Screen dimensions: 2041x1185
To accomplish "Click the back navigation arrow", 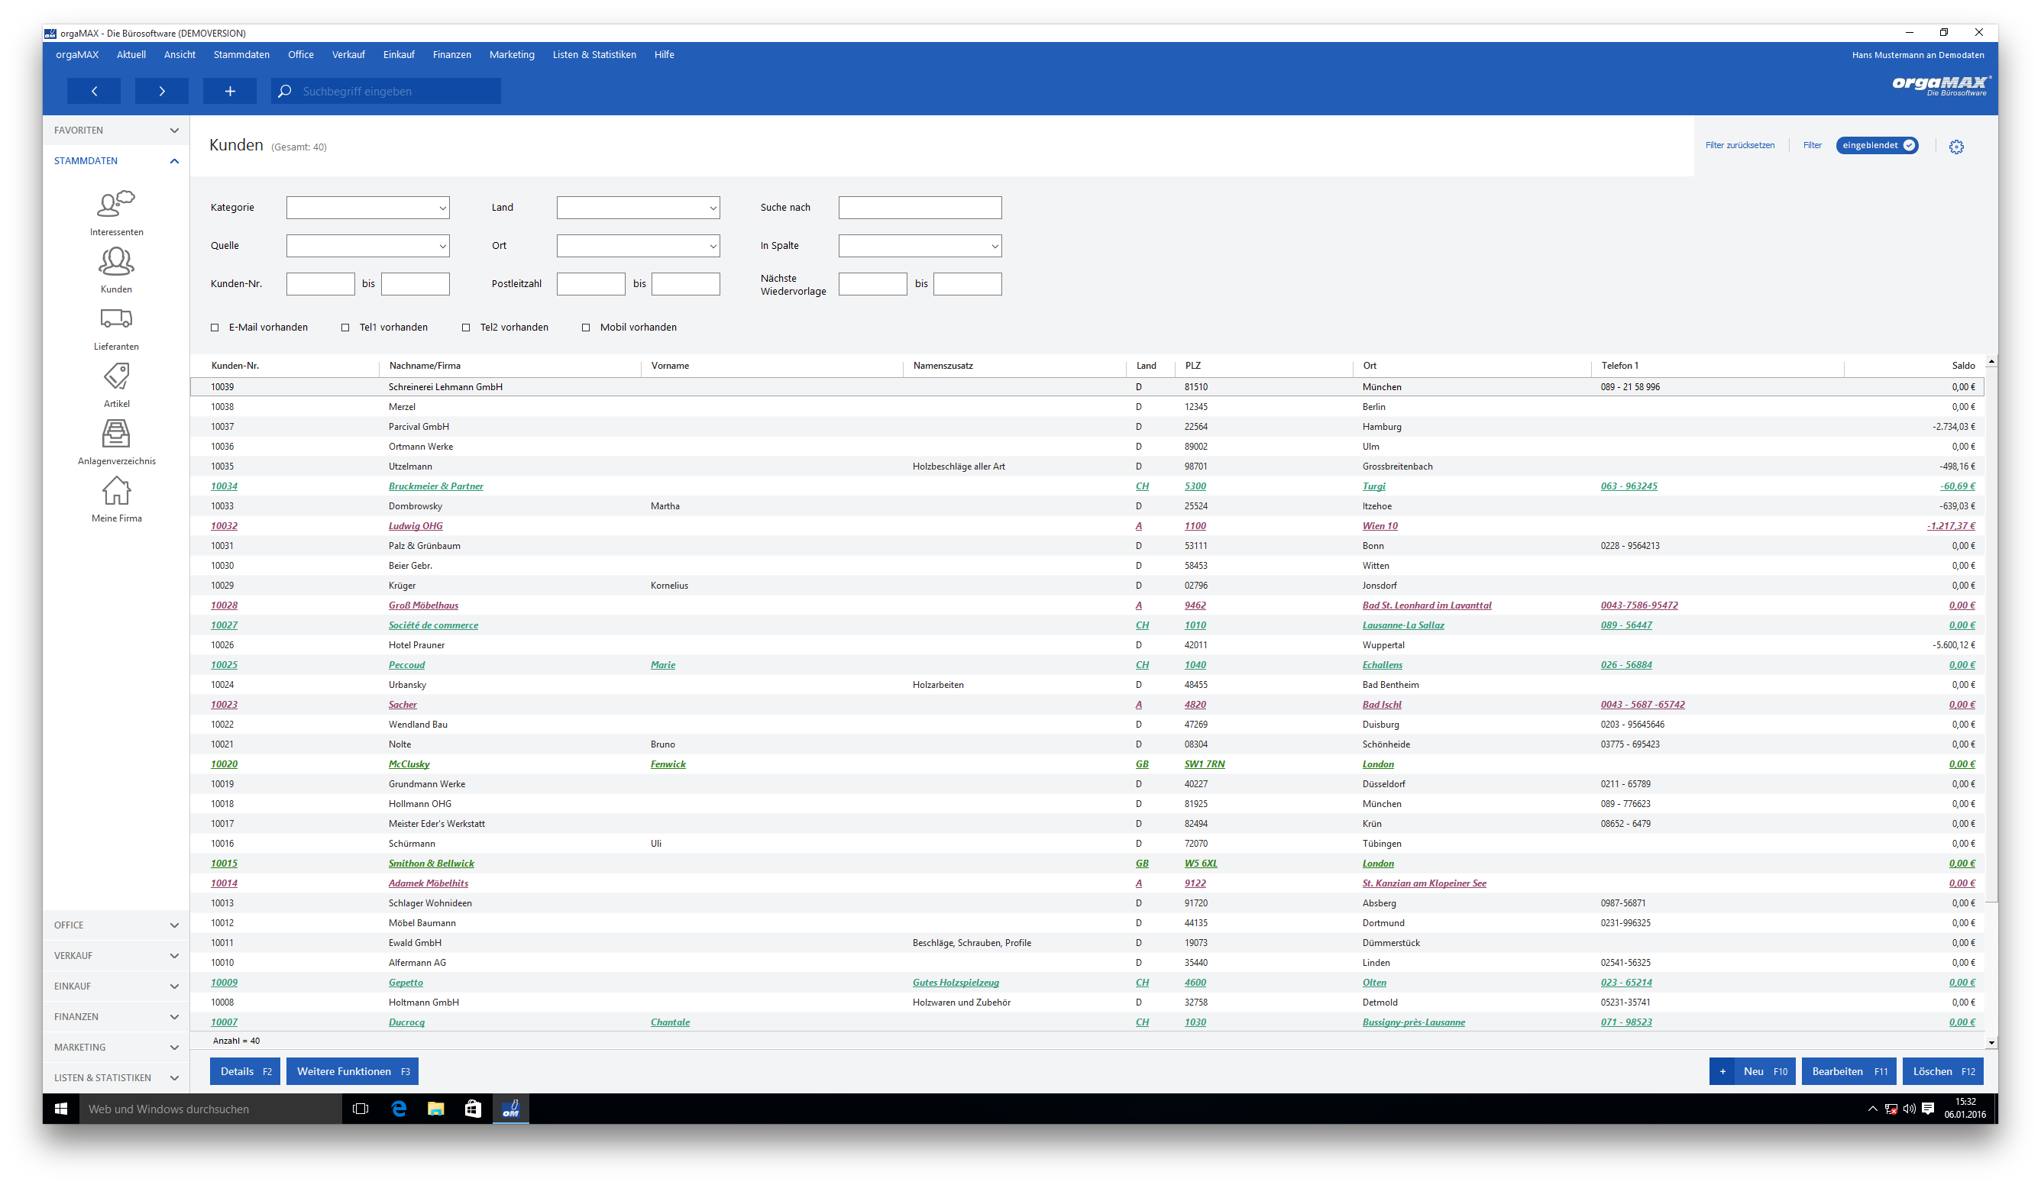I will click(94, 92).
